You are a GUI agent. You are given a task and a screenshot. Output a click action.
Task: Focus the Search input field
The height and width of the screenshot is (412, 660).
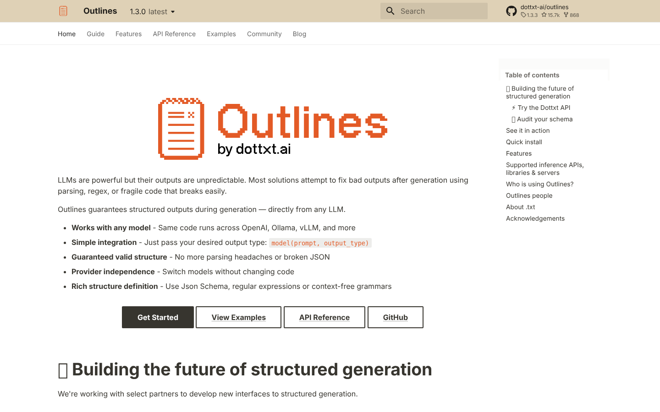(434, 11)
